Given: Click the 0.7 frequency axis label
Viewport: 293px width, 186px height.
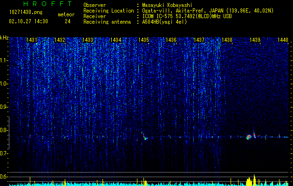Looking at the screenshot, I should point(4,153).
